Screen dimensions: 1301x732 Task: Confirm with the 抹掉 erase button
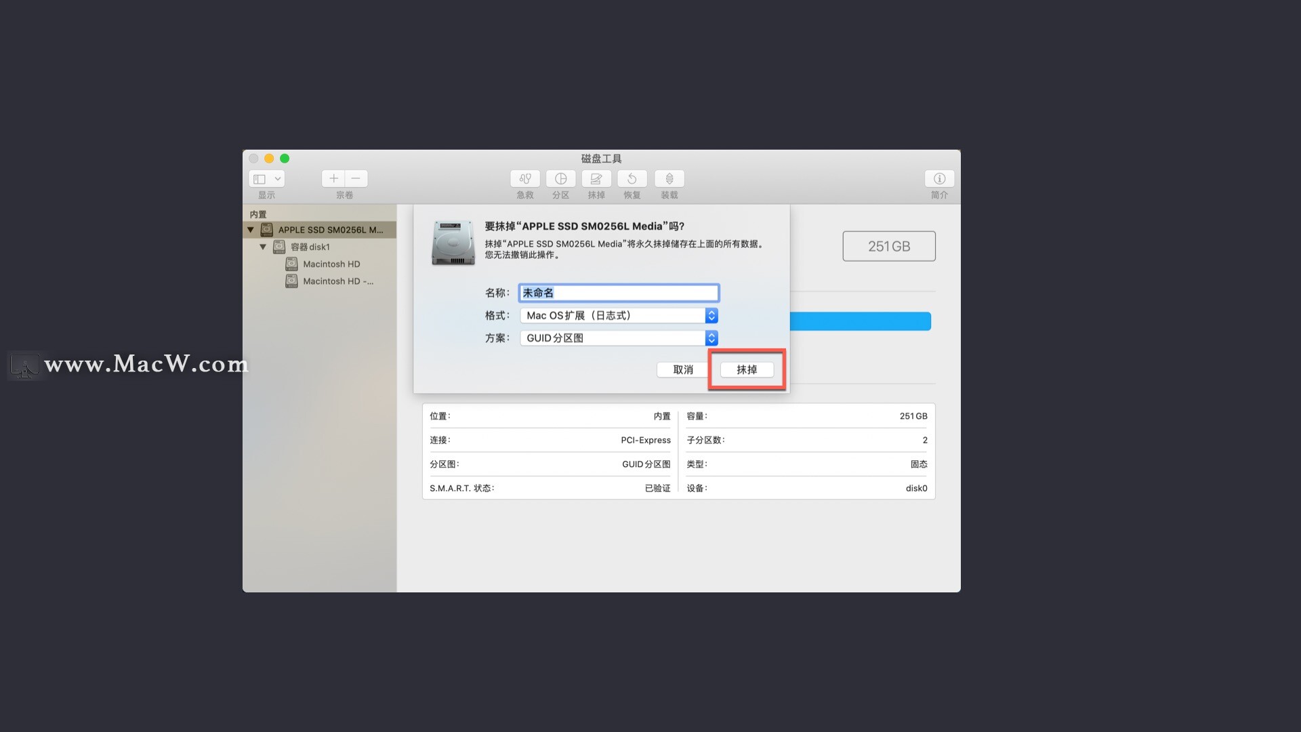747,370
